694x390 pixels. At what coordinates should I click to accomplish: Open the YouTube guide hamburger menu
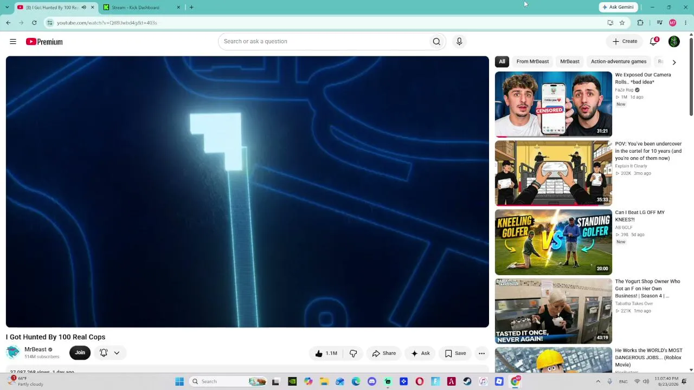click(x=13, y=42)
